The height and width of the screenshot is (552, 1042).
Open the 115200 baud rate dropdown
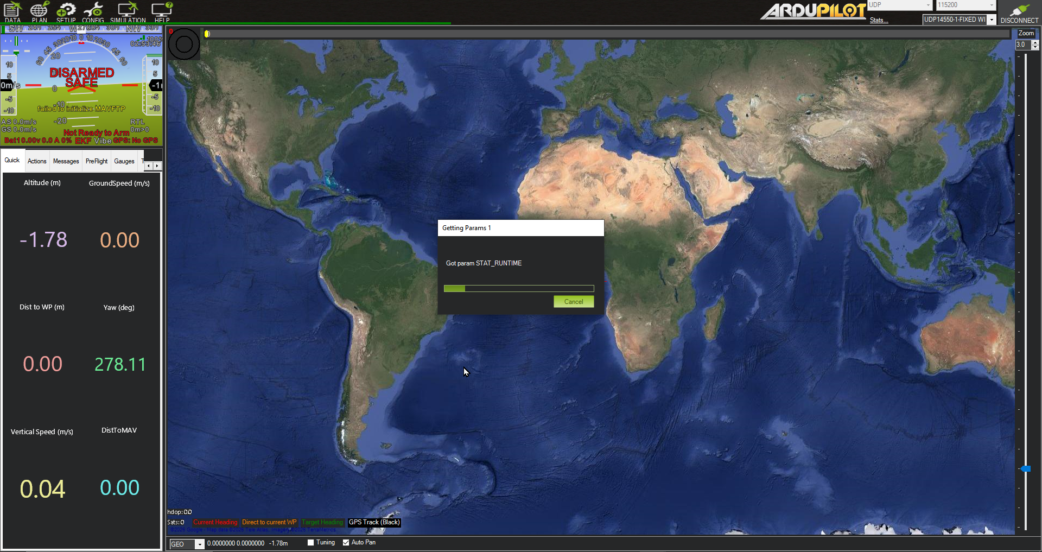[967, 5]
